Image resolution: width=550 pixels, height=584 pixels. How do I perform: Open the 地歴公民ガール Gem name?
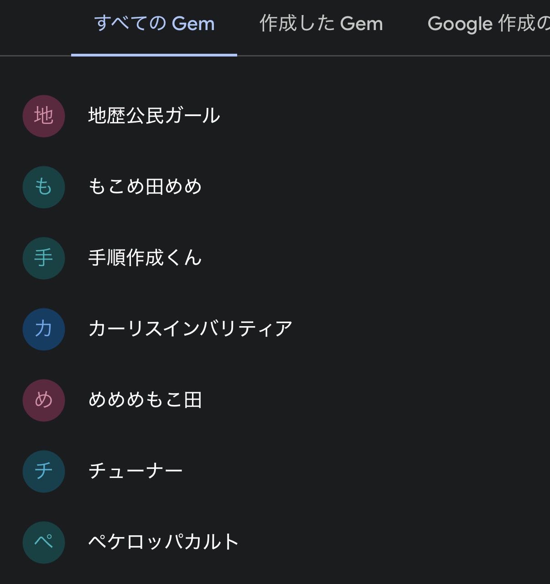click(154, 116)
